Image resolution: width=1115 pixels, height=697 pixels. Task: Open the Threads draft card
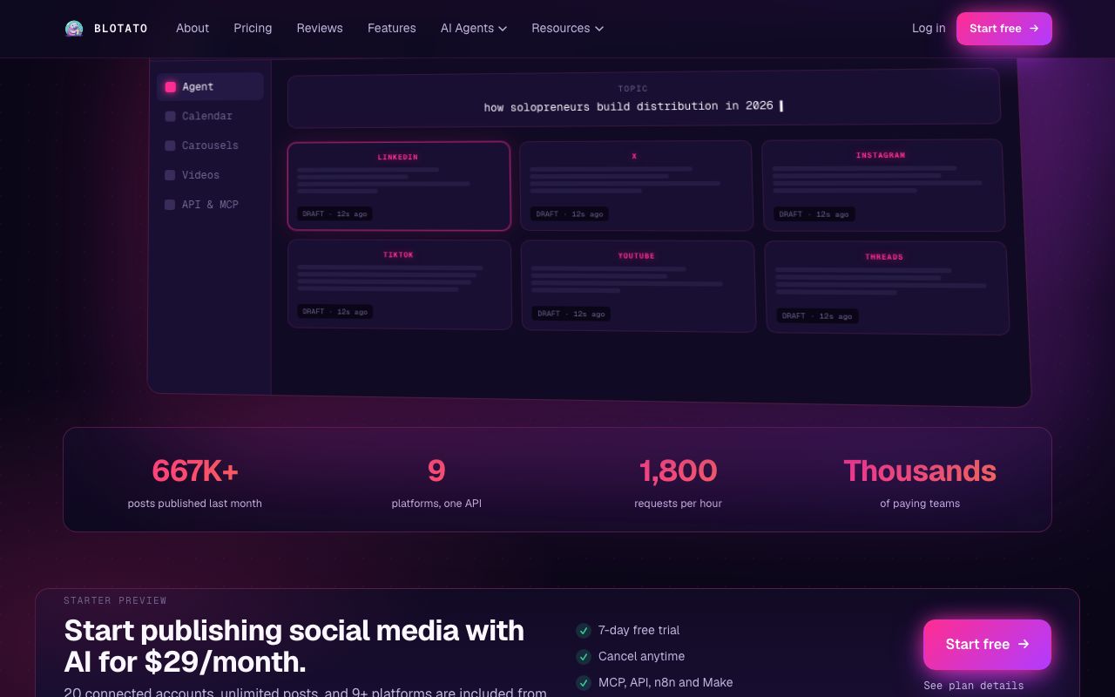coord(887,288)
